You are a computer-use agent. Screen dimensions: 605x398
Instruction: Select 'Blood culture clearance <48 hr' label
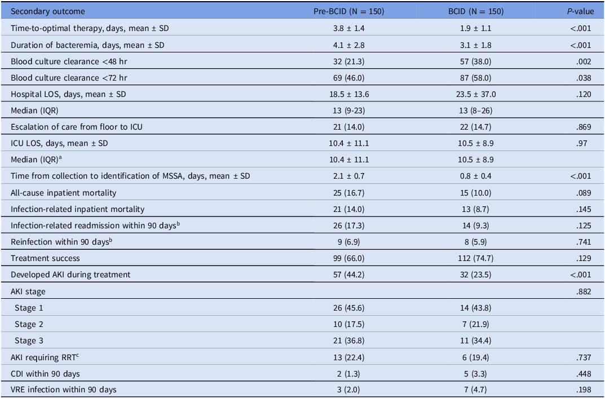pyautogui.click(x=69, y=61)
